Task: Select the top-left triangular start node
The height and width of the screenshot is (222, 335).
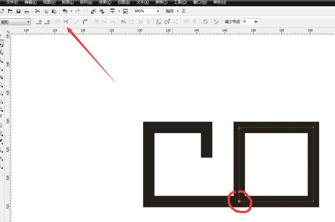Action: coord(239,128)
